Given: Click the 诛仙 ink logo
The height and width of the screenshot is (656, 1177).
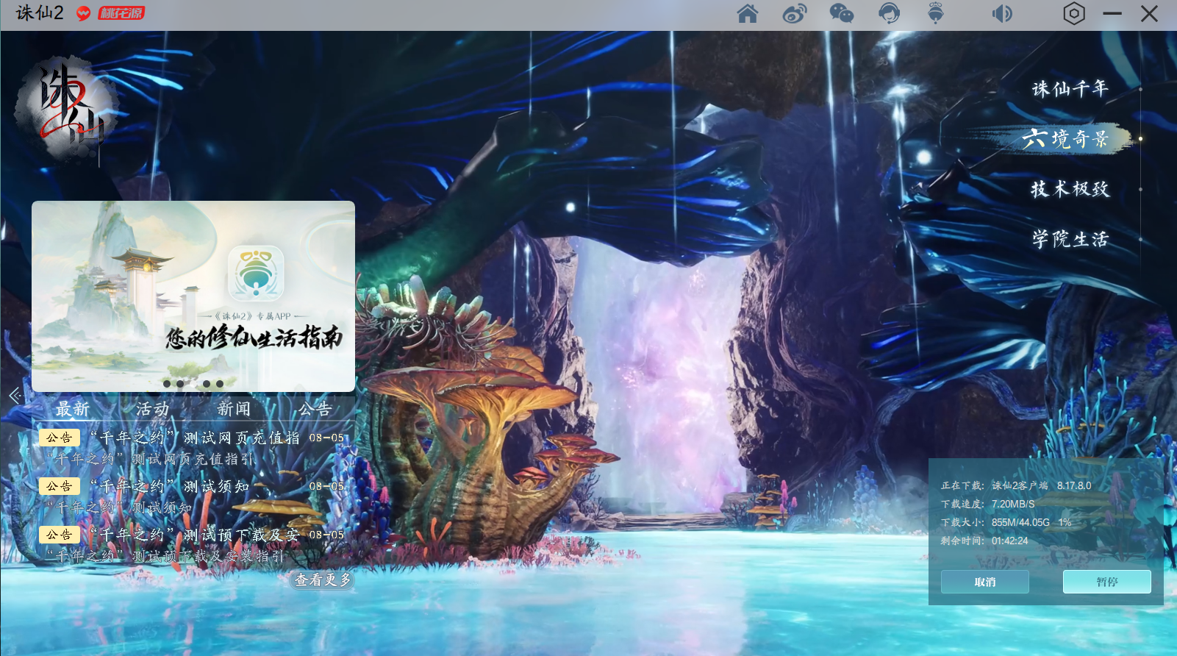Looking at the screenshot, I should pyautogui.click(x=67, y=109).
